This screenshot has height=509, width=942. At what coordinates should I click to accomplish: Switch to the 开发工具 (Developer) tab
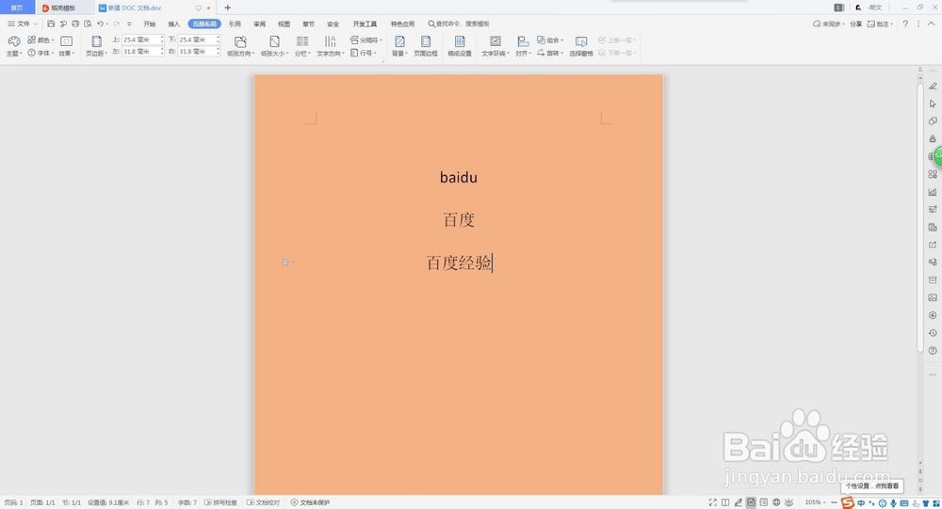click(365, 24)
